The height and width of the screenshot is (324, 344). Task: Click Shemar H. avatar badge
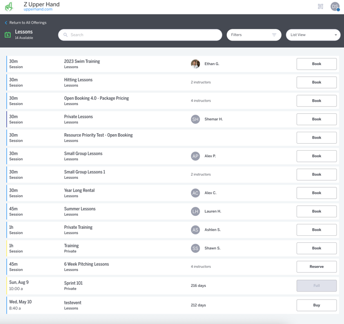pyautogui.click(x=195, y=119)
